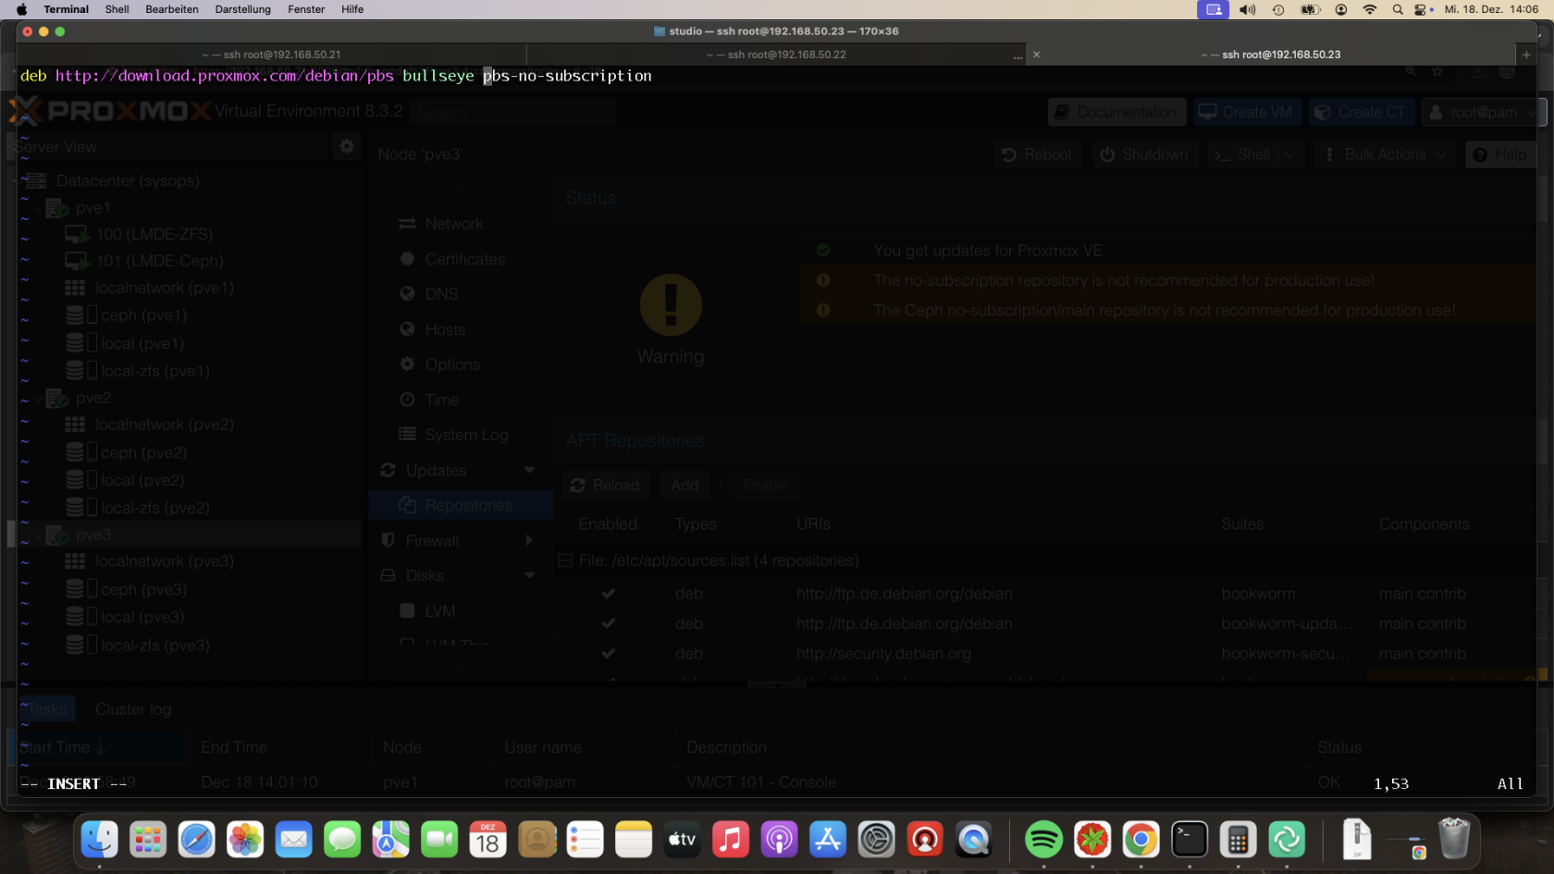This screenshot has height=874, width=1554.
Task: Open the Mail app in Dock
Action: (x=293, y=840)
